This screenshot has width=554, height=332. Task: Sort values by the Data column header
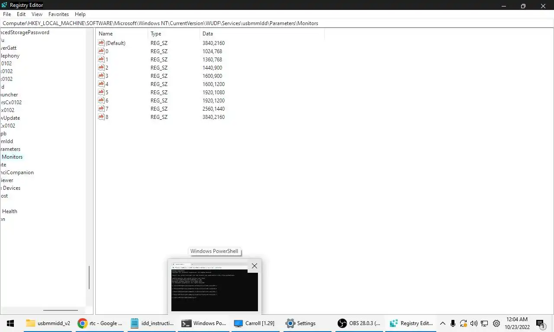point(262,34)
